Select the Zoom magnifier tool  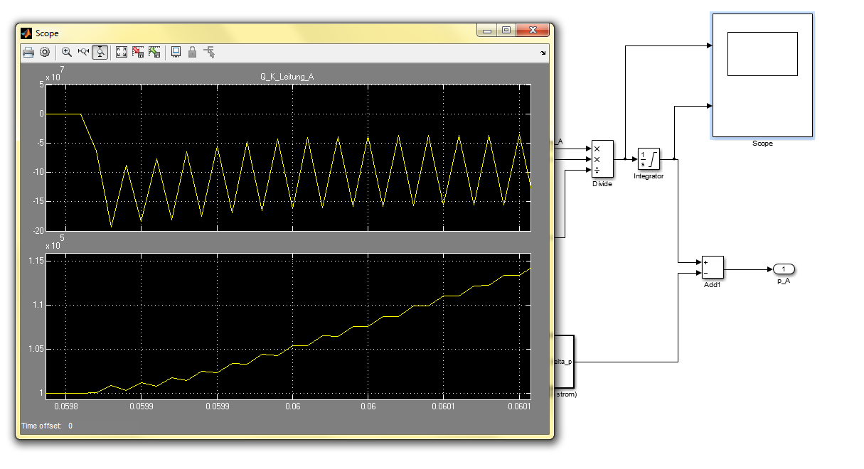67,52
